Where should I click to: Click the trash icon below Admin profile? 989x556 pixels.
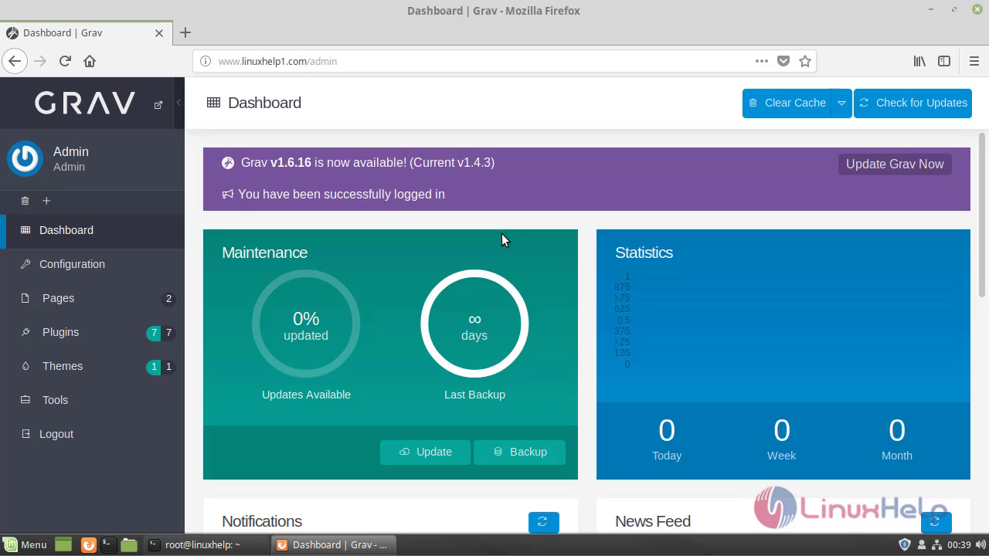coord(25,201)
